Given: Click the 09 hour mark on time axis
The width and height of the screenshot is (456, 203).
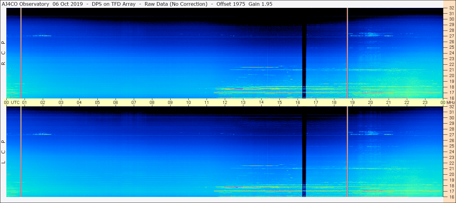Looking at the screenshot, I should pos(170,102).
